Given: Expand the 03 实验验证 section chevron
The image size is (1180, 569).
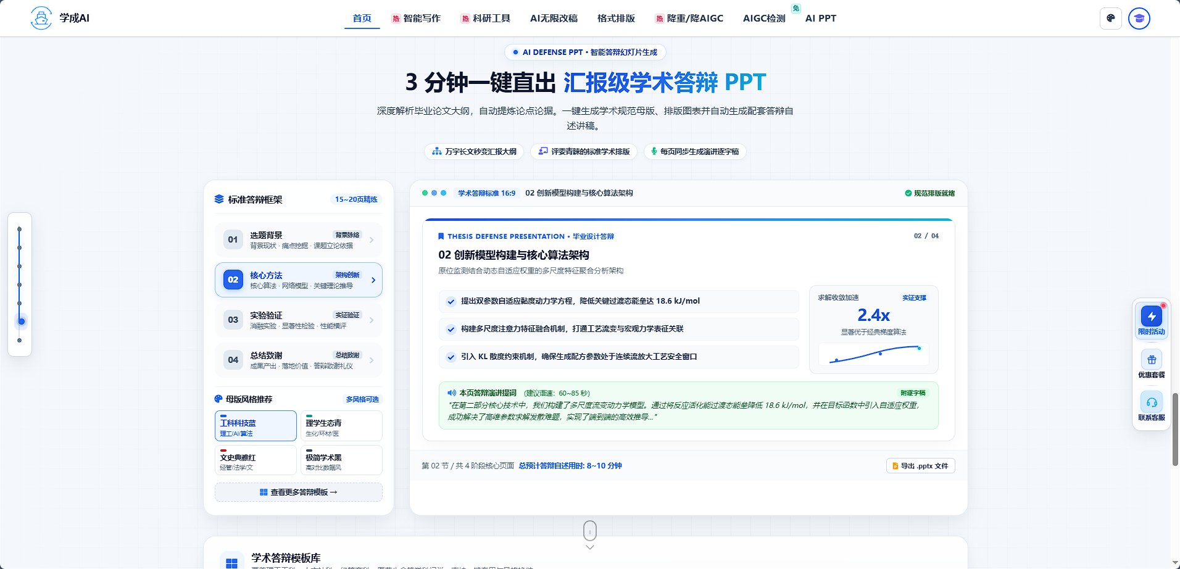Looking at the screenshot, I should 372,320.
